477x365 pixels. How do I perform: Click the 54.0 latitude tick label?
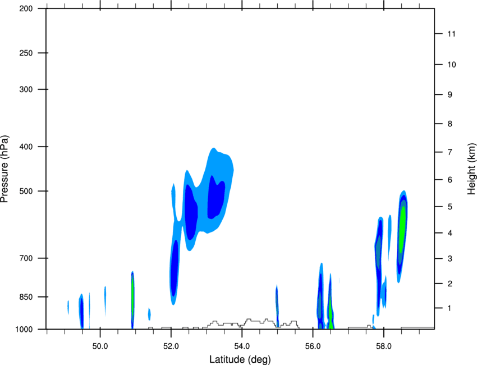[242, 346]
